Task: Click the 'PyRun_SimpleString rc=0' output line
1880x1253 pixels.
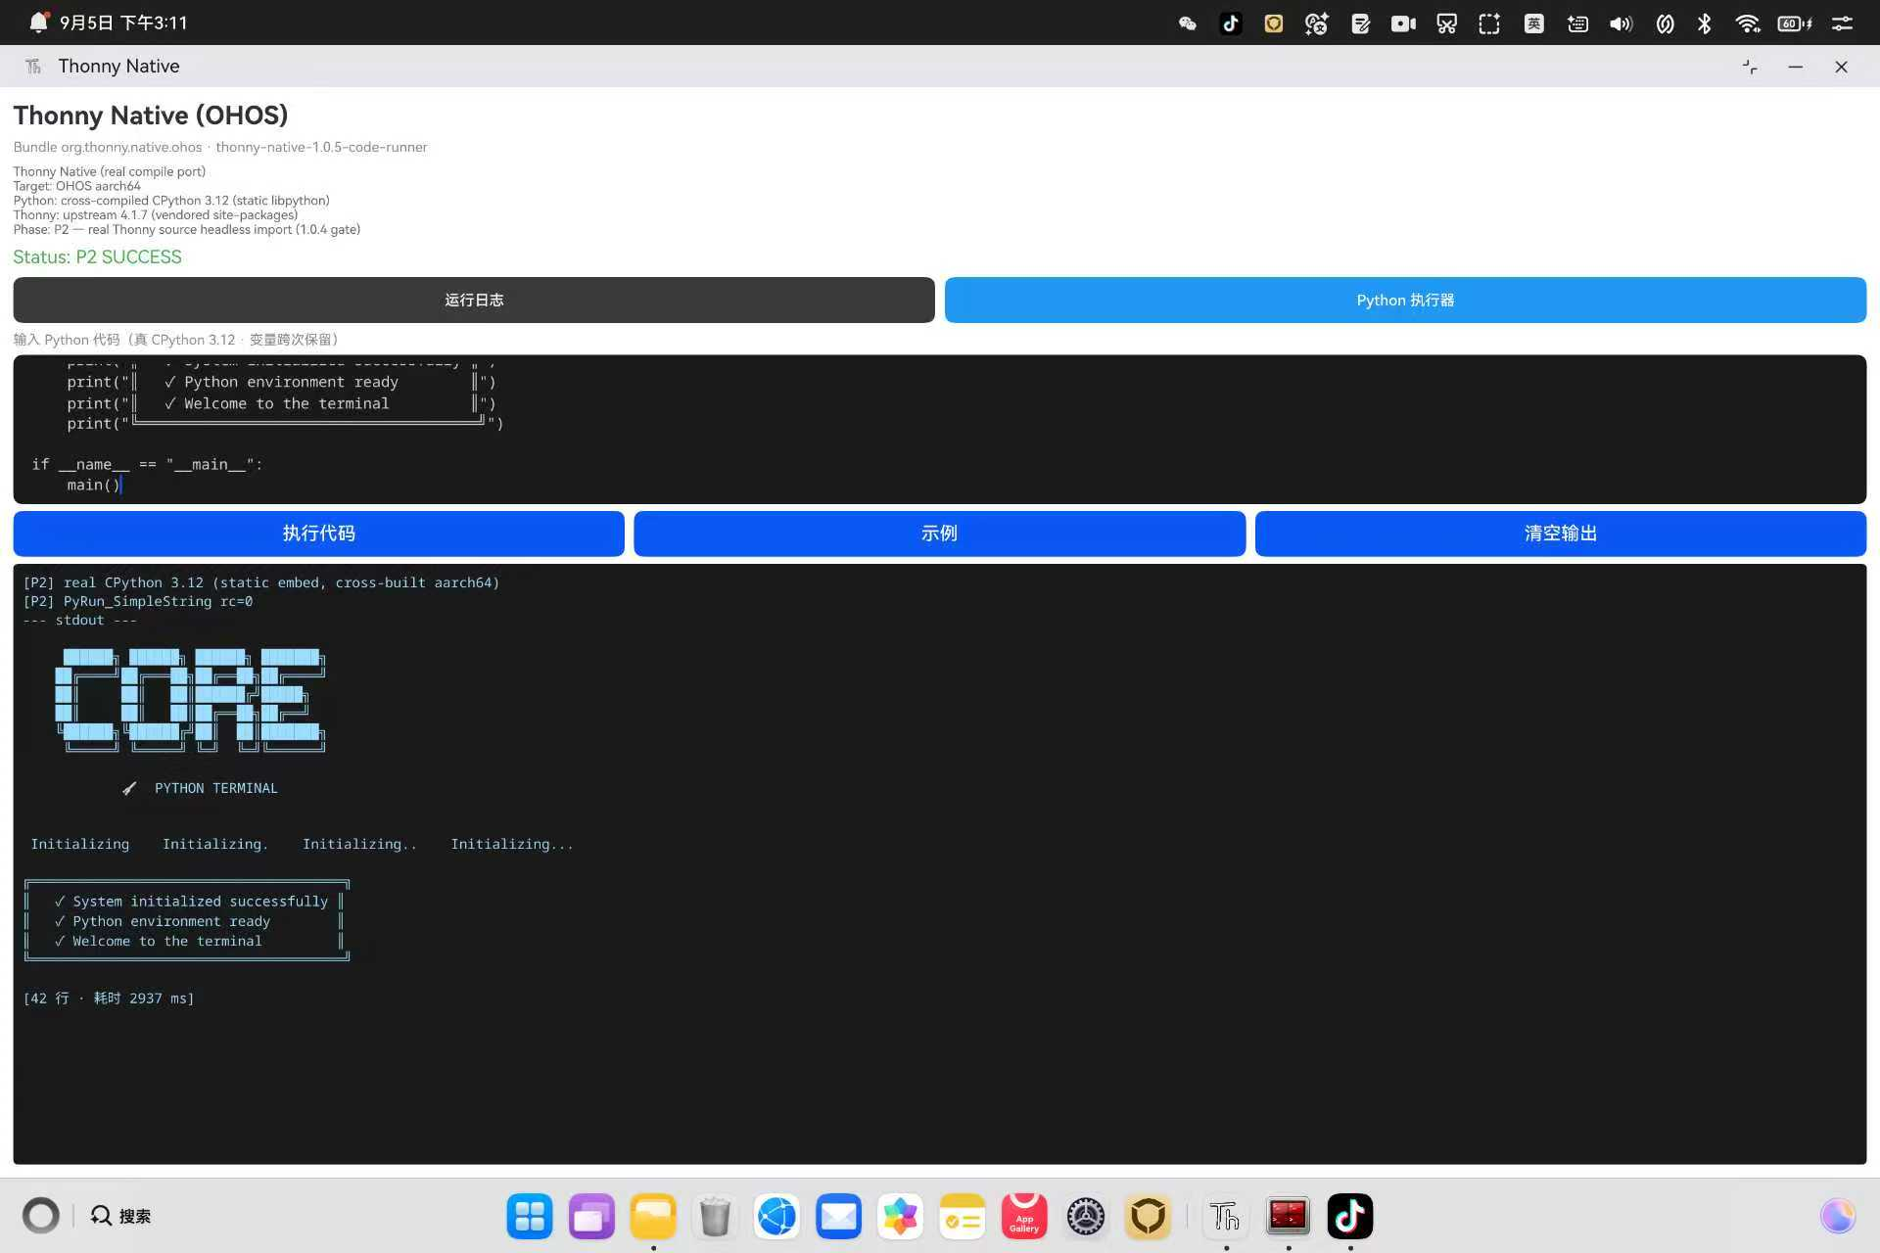Action: (x=138, y=601)
